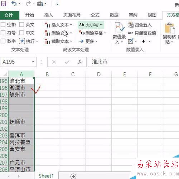The width and height of the screenshot is (179, 179).
Task: Click the cancel X icon in formula bar
Action: coord(54,62)
